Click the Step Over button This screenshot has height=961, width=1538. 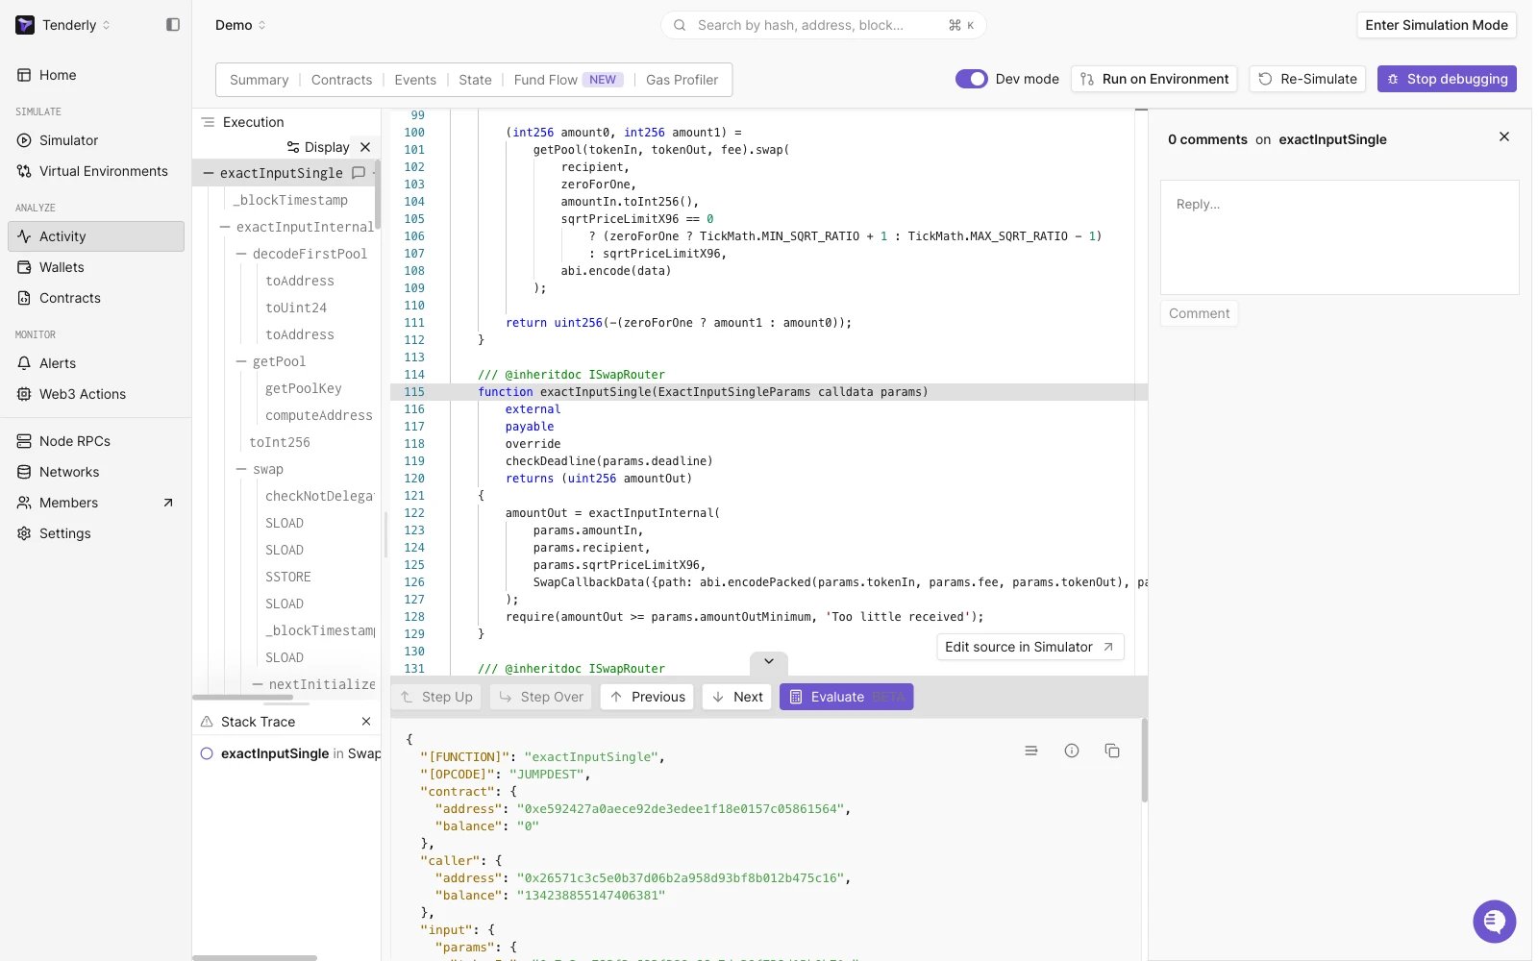541,697
